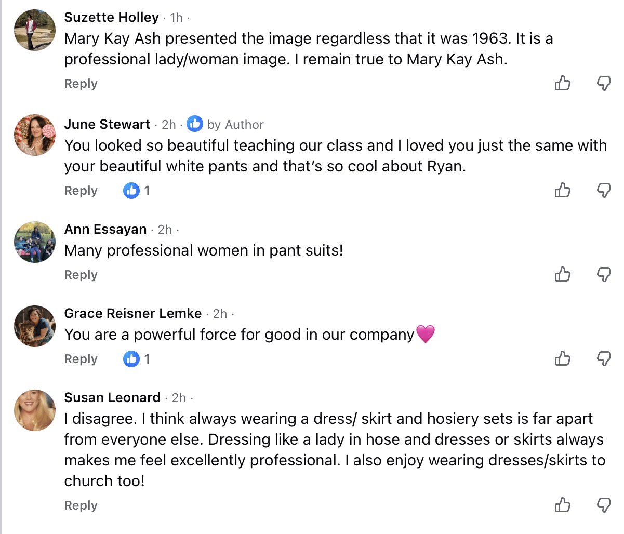Image resolution: width=624 pixels, height=534 pixels.
Task: Dislike Suzette Holley's comment with thumbs down
Action: (604, 83)
